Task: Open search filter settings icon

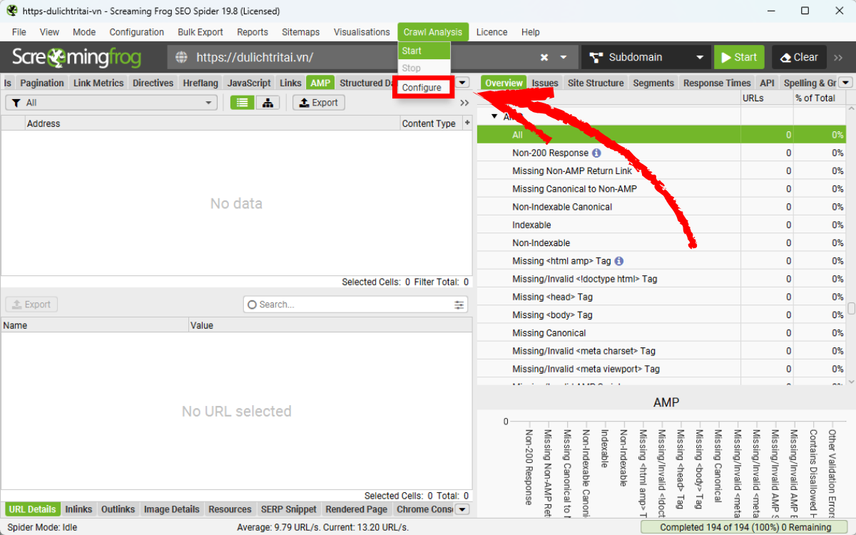Action: click(459, 305)
